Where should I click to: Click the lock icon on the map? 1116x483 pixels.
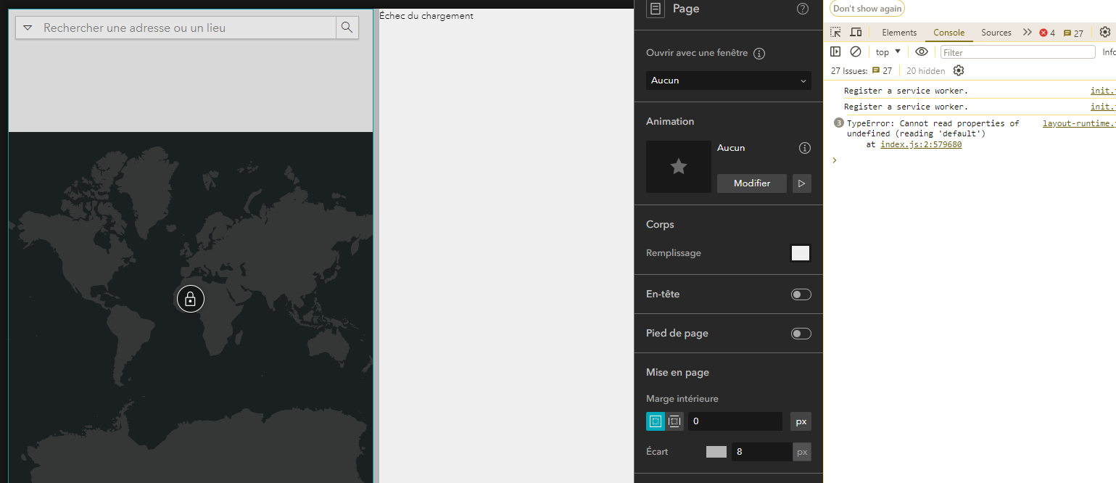pyautogui.click(x=190, y=298)
